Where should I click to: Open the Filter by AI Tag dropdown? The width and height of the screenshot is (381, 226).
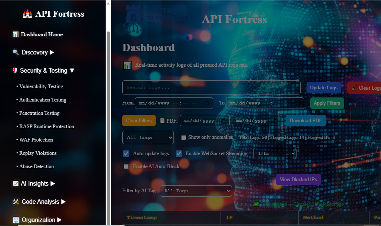point(196,191)
